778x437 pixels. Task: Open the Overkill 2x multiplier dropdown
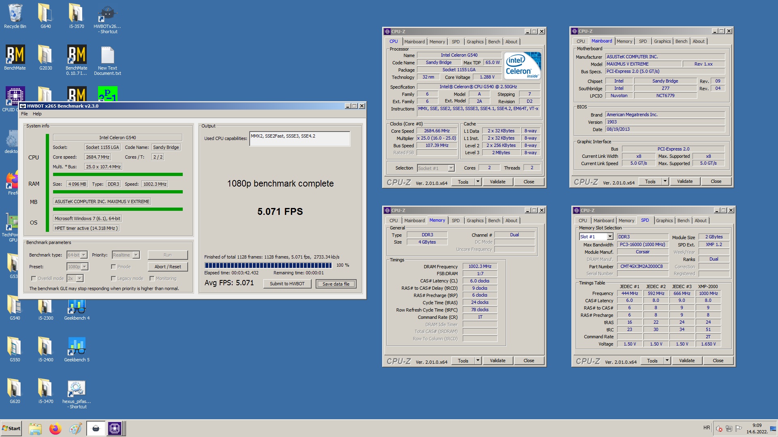coord(80,278)
